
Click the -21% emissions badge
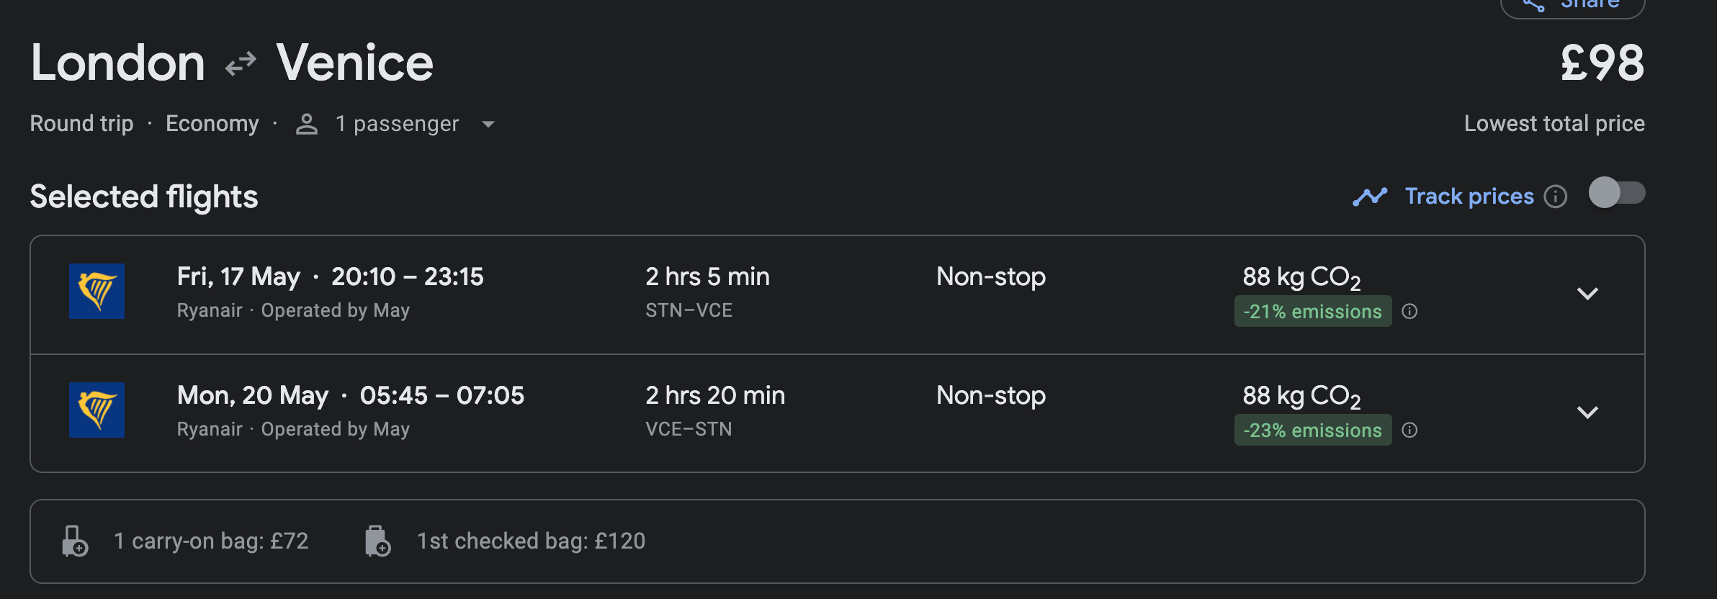pyautogui.click(x=1313, y=311)
